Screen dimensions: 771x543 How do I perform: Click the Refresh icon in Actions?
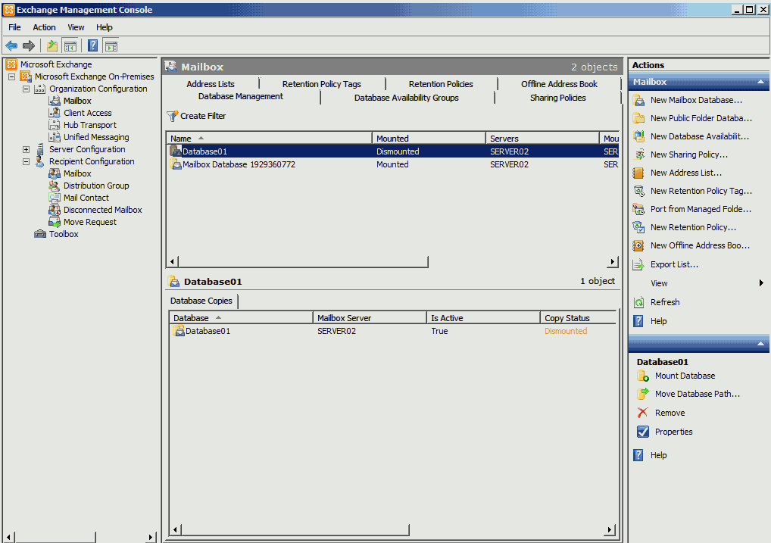point(638,302)
